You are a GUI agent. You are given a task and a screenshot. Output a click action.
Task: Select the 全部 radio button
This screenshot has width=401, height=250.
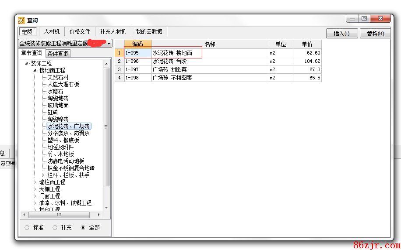83,227
